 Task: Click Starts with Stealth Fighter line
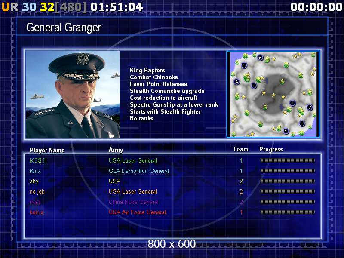coord(166,112)
